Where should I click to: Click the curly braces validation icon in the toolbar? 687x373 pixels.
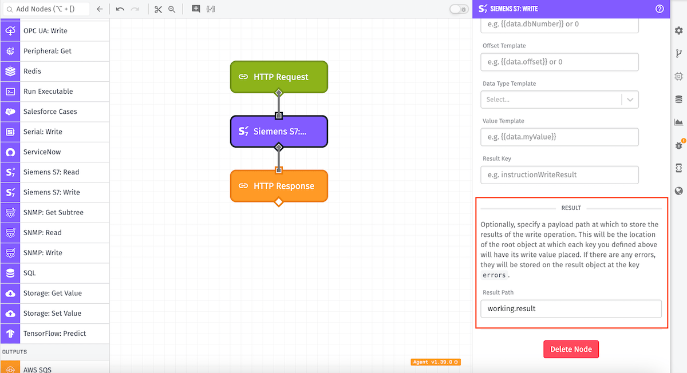pyautogui.click(x=211, y=9)
